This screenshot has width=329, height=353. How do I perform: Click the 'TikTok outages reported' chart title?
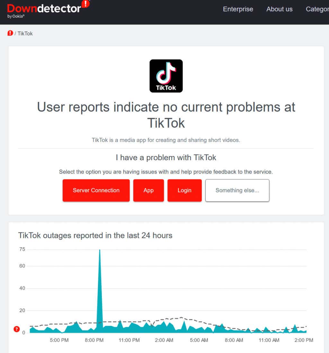[95, 235]
